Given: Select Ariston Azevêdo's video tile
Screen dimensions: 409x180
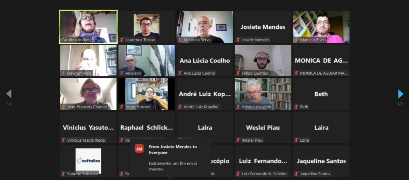Looking at the screenshot, I should pos(263,94).
